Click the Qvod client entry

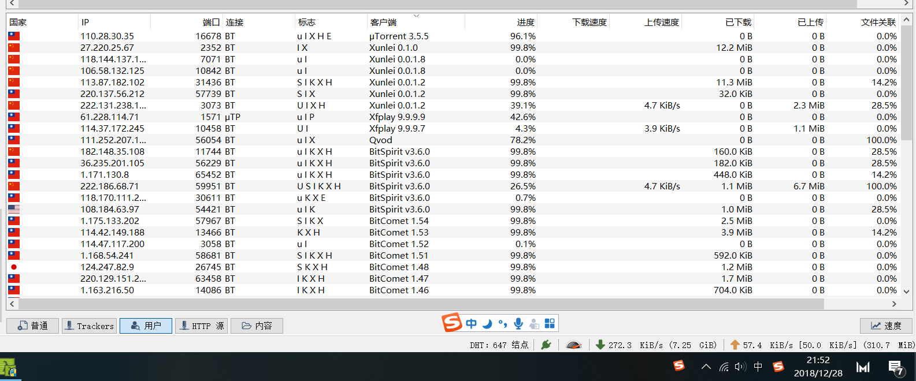[380, 140]
